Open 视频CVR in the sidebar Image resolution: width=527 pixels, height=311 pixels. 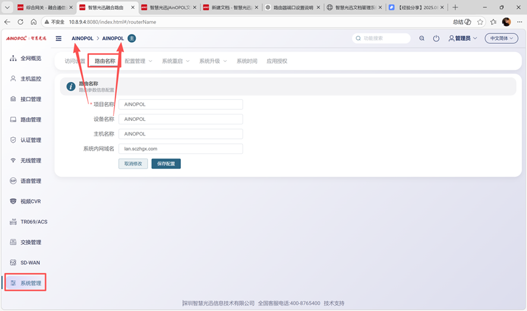pyautogui.click(x=30, y=202)
